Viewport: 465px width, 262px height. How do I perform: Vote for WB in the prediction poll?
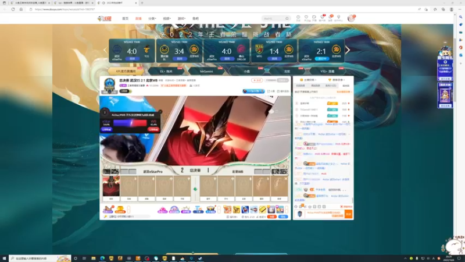coord(153,129)
